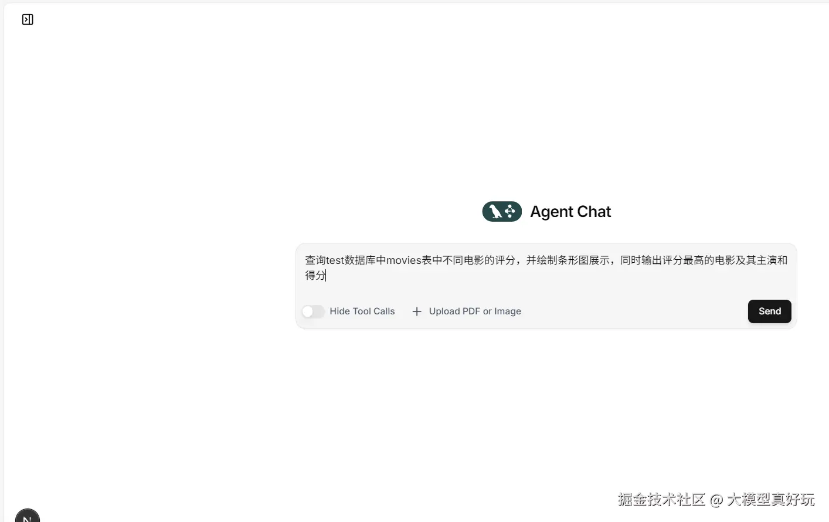Toggle the Hide Tool Calls switch

pyautogui.click(x=313, y=311)
